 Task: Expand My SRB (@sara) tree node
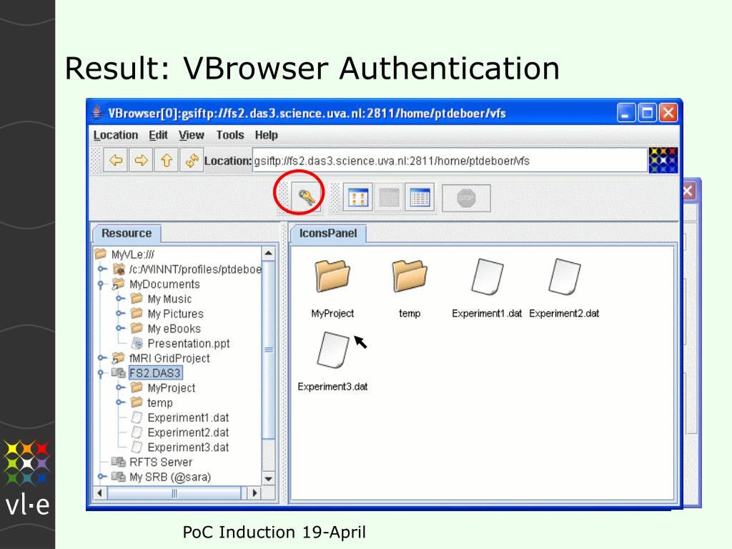tap(102, 477)
